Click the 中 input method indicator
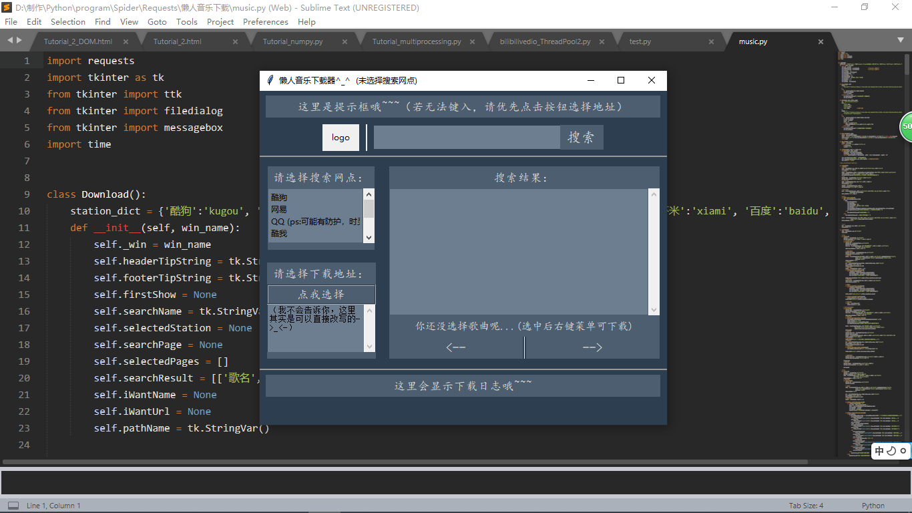This screenshot has width=912, height=513. coord(879,452)
